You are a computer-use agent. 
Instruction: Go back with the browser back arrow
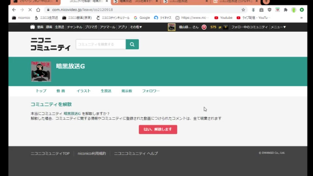[14, 9]
